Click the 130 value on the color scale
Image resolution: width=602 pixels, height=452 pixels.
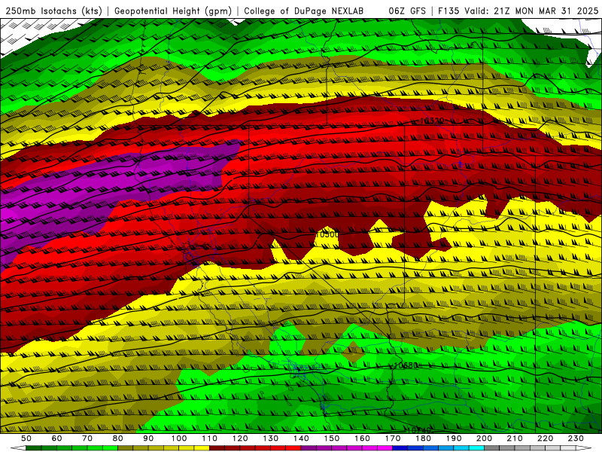(x=271, y=438)
